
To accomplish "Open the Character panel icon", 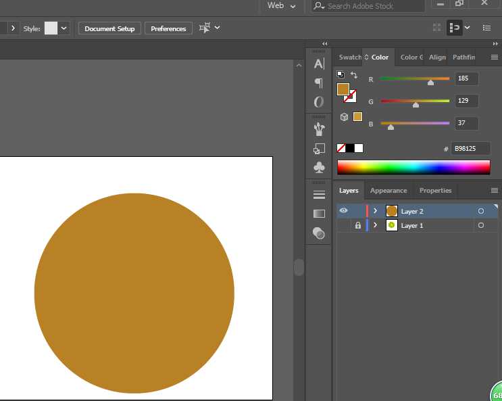I will [319, 64].
